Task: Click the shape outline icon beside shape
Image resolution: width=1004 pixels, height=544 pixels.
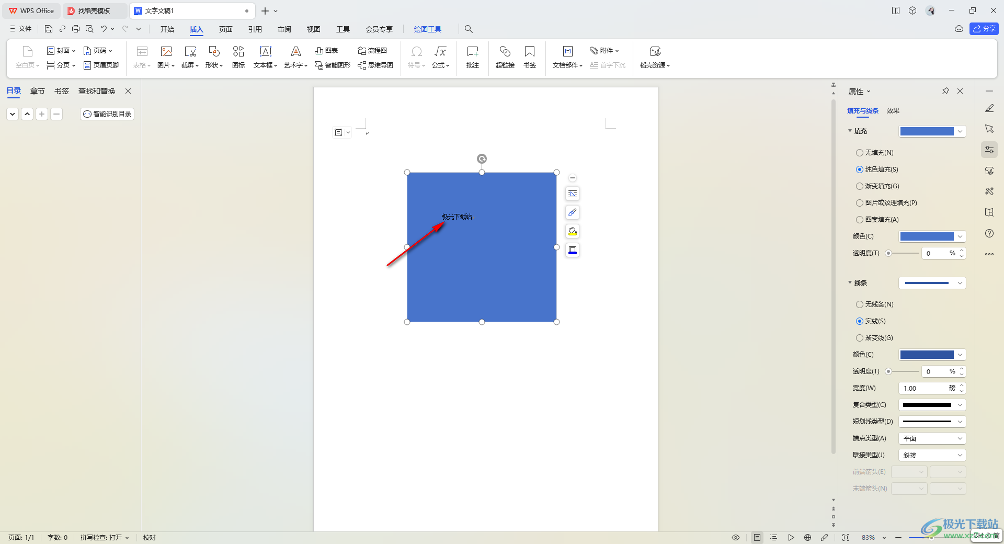Action: tap(573, 250)
